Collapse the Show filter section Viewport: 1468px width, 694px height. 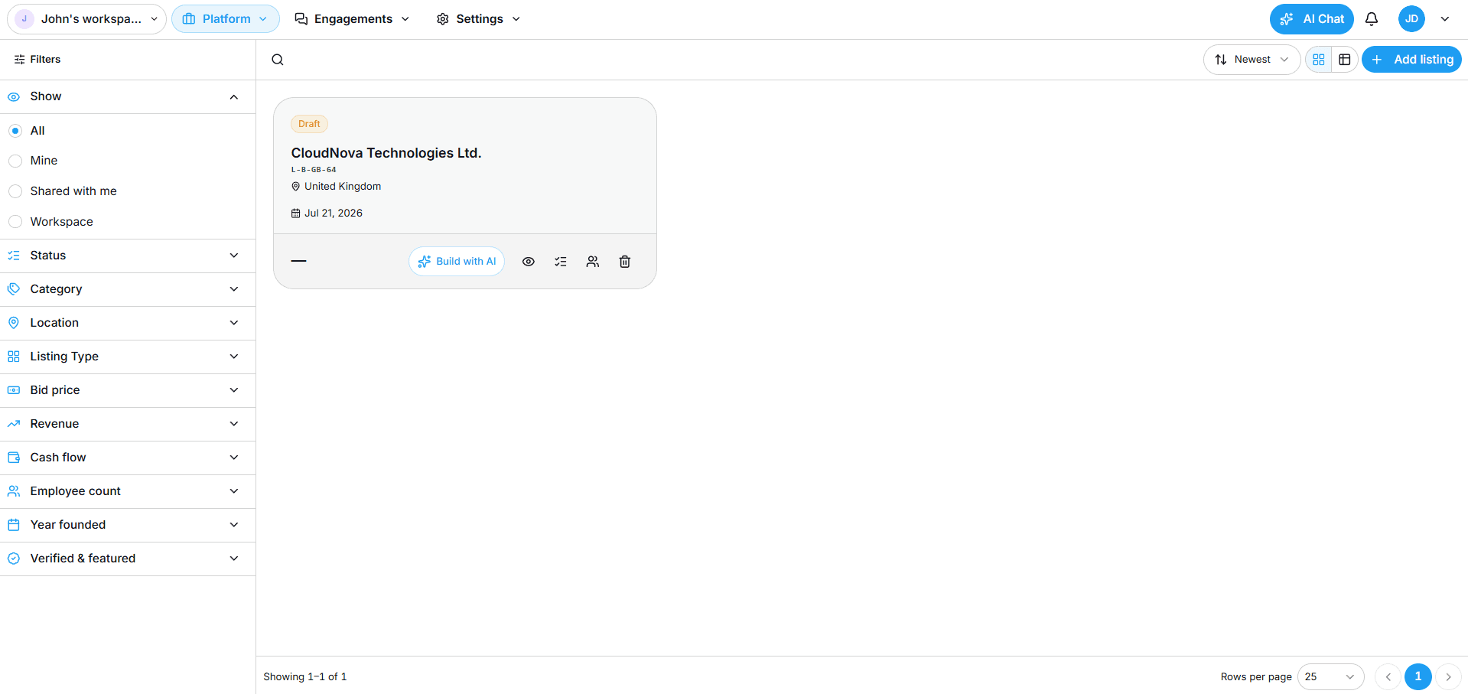(234, 97)
